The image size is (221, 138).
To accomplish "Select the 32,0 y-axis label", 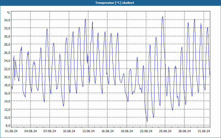I will click(7, 28).
